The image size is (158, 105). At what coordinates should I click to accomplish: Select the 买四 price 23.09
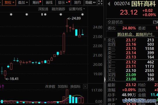[x=131, y=75]
